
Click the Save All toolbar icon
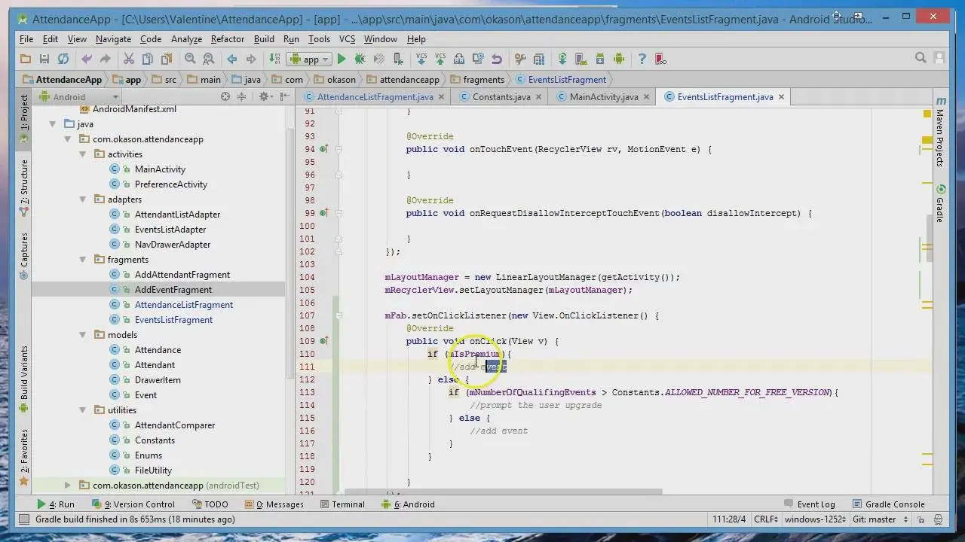(44, 59)
